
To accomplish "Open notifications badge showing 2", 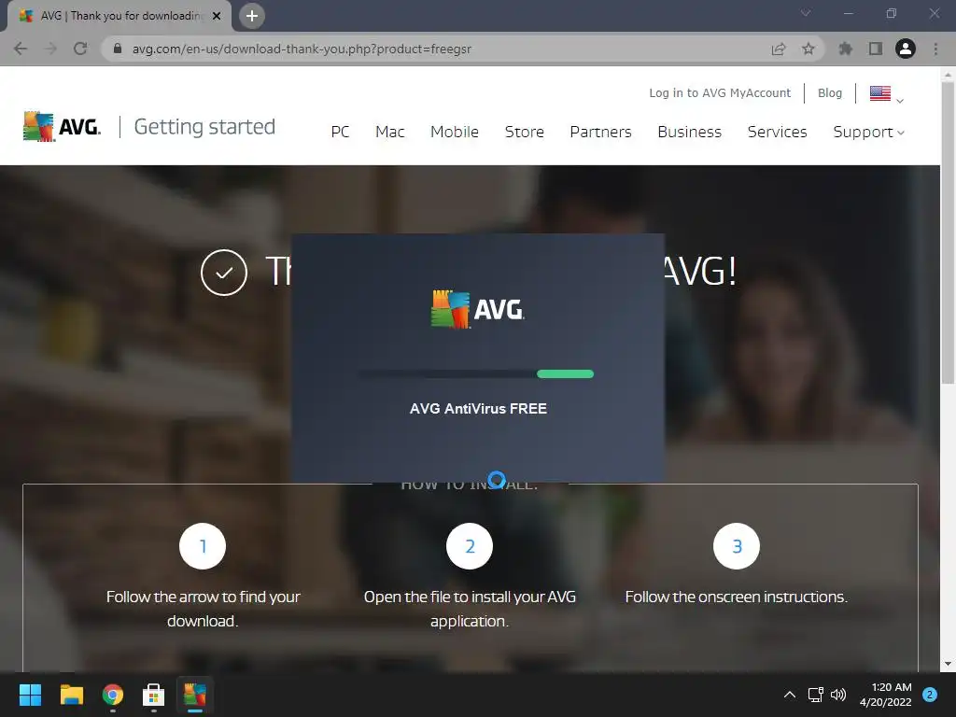I will pos(930,695).
